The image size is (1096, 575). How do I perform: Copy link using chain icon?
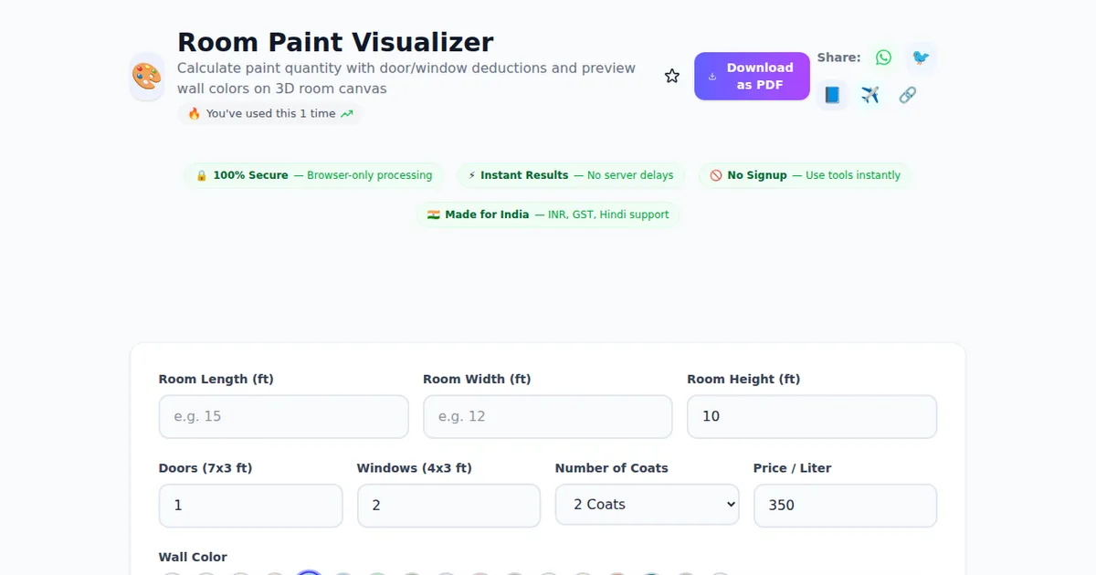[907, 95]
